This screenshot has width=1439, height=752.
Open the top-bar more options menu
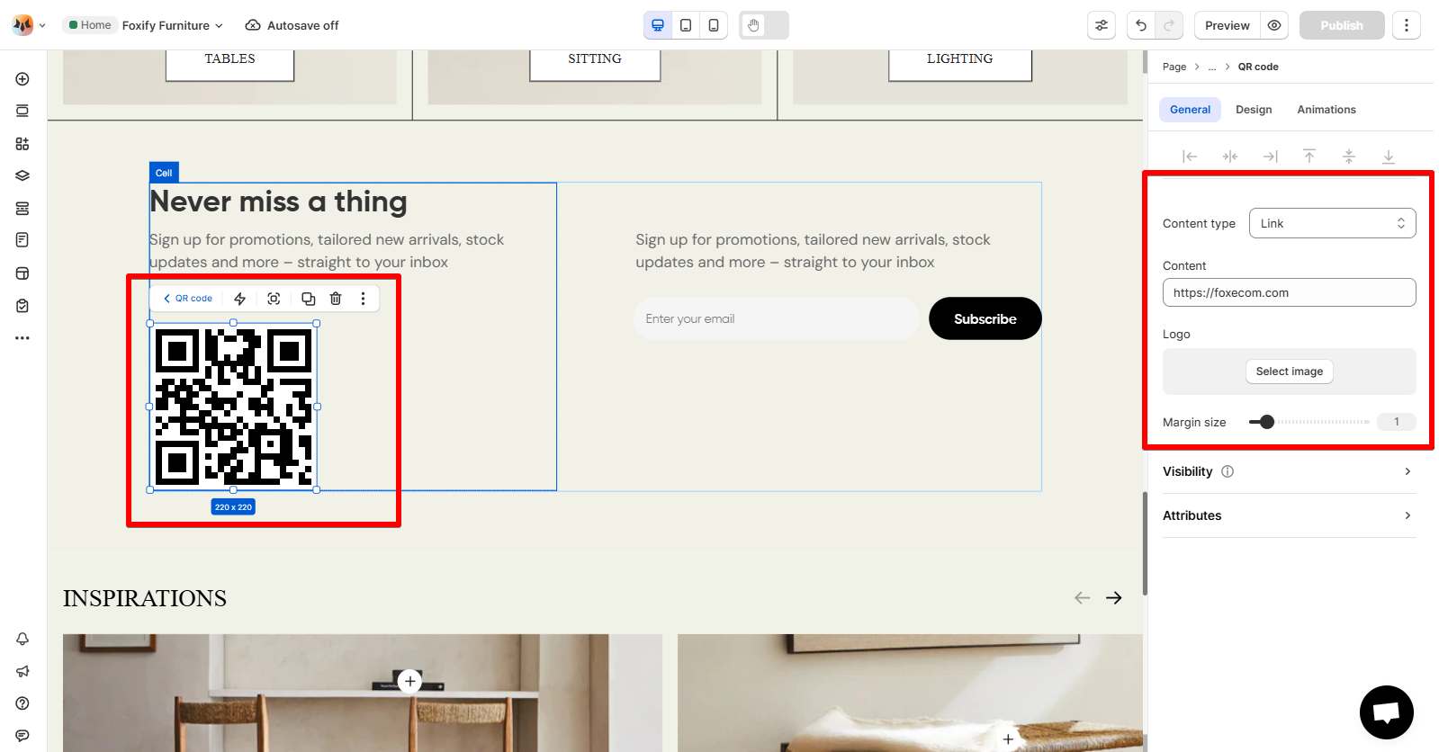point(1407,25)
